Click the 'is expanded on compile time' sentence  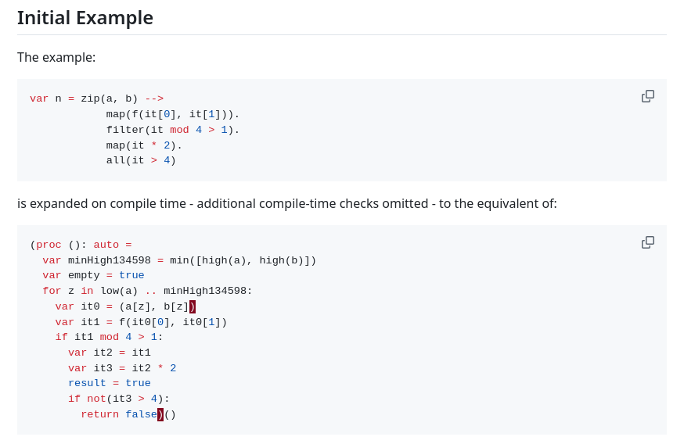[x=287, y=204]
